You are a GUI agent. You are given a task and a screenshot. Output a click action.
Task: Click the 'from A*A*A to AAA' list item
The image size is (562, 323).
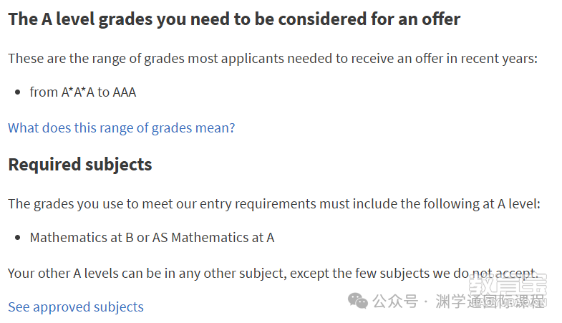pyautogui.click(x=83, y=92)
